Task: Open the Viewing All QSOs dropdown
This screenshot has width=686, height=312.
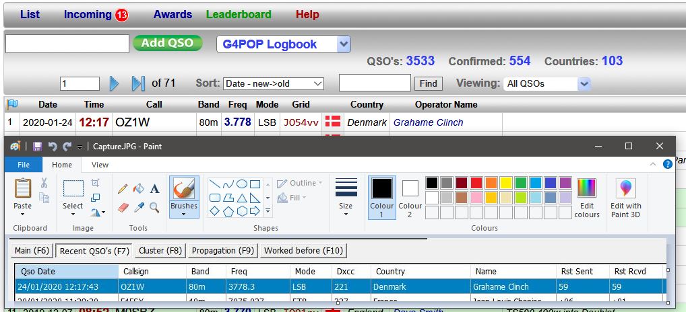Action: pyautogui.click(x=584, y=84)
